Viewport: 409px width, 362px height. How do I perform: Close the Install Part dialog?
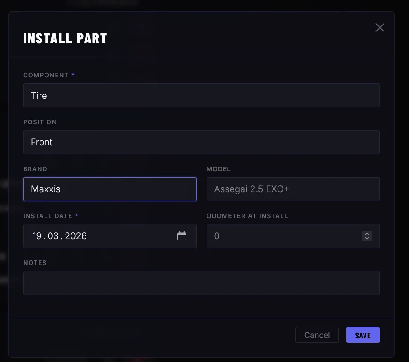pyautogui.click(x=379, y=27)
